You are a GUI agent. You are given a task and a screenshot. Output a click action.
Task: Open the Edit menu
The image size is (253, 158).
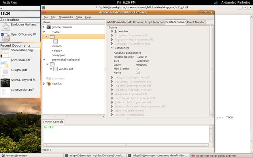point(53,17)
